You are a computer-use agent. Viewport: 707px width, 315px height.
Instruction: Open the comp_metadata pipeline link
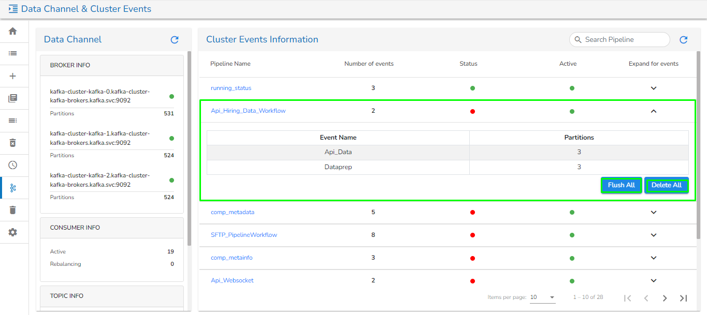pos(232,212)
